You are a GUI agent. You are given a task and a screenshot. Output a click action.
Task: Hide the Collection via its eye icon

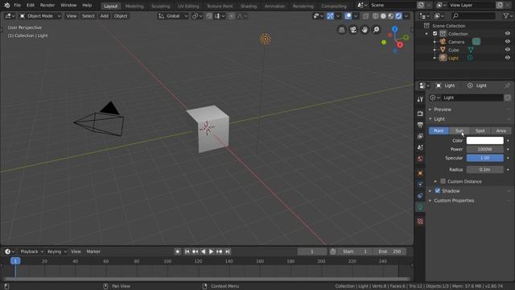pos(508,34)
